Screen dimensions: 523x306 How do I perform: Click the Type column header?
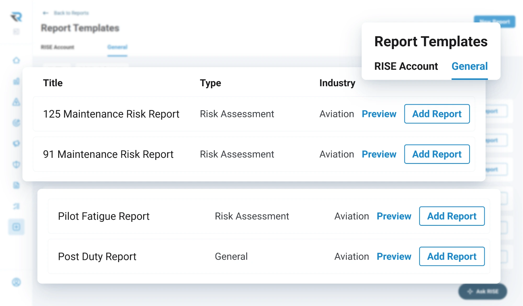point(211,83)
